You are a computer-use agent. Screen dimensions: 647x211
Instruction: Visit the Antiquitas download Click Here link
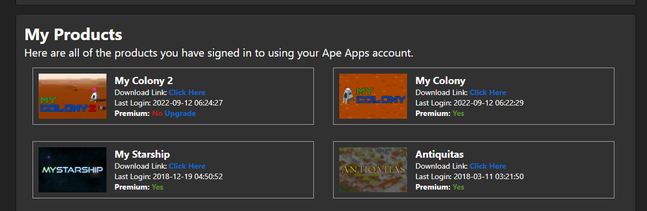coord(488,166)
